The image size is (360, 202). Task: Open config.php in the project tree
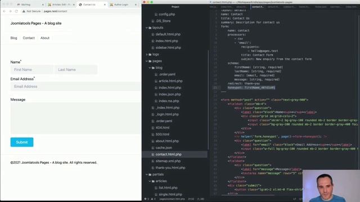point(166,14)
